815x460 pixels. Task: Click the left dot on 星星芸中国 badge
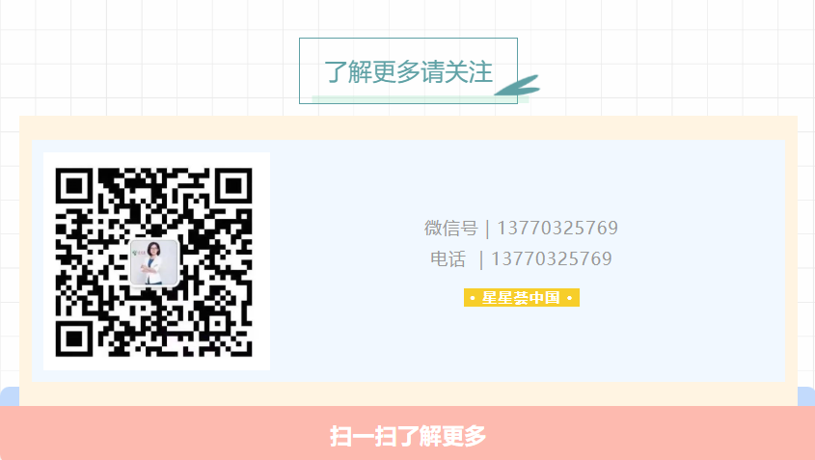pos(472,298)
